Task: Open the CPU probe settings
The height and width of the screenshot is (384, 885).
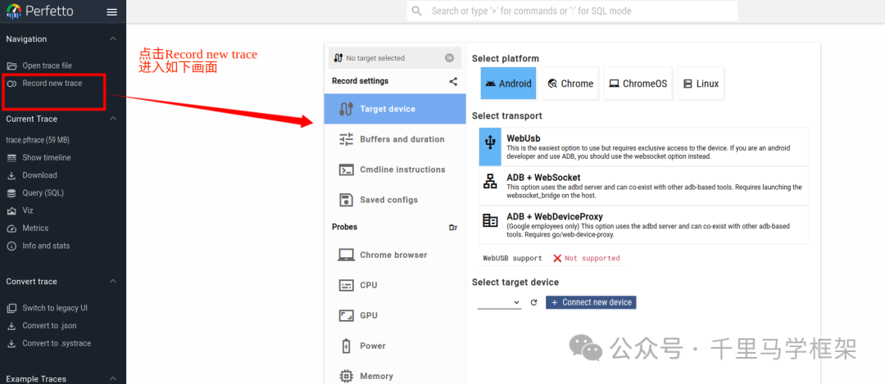Action: click(x=395, y=285)
